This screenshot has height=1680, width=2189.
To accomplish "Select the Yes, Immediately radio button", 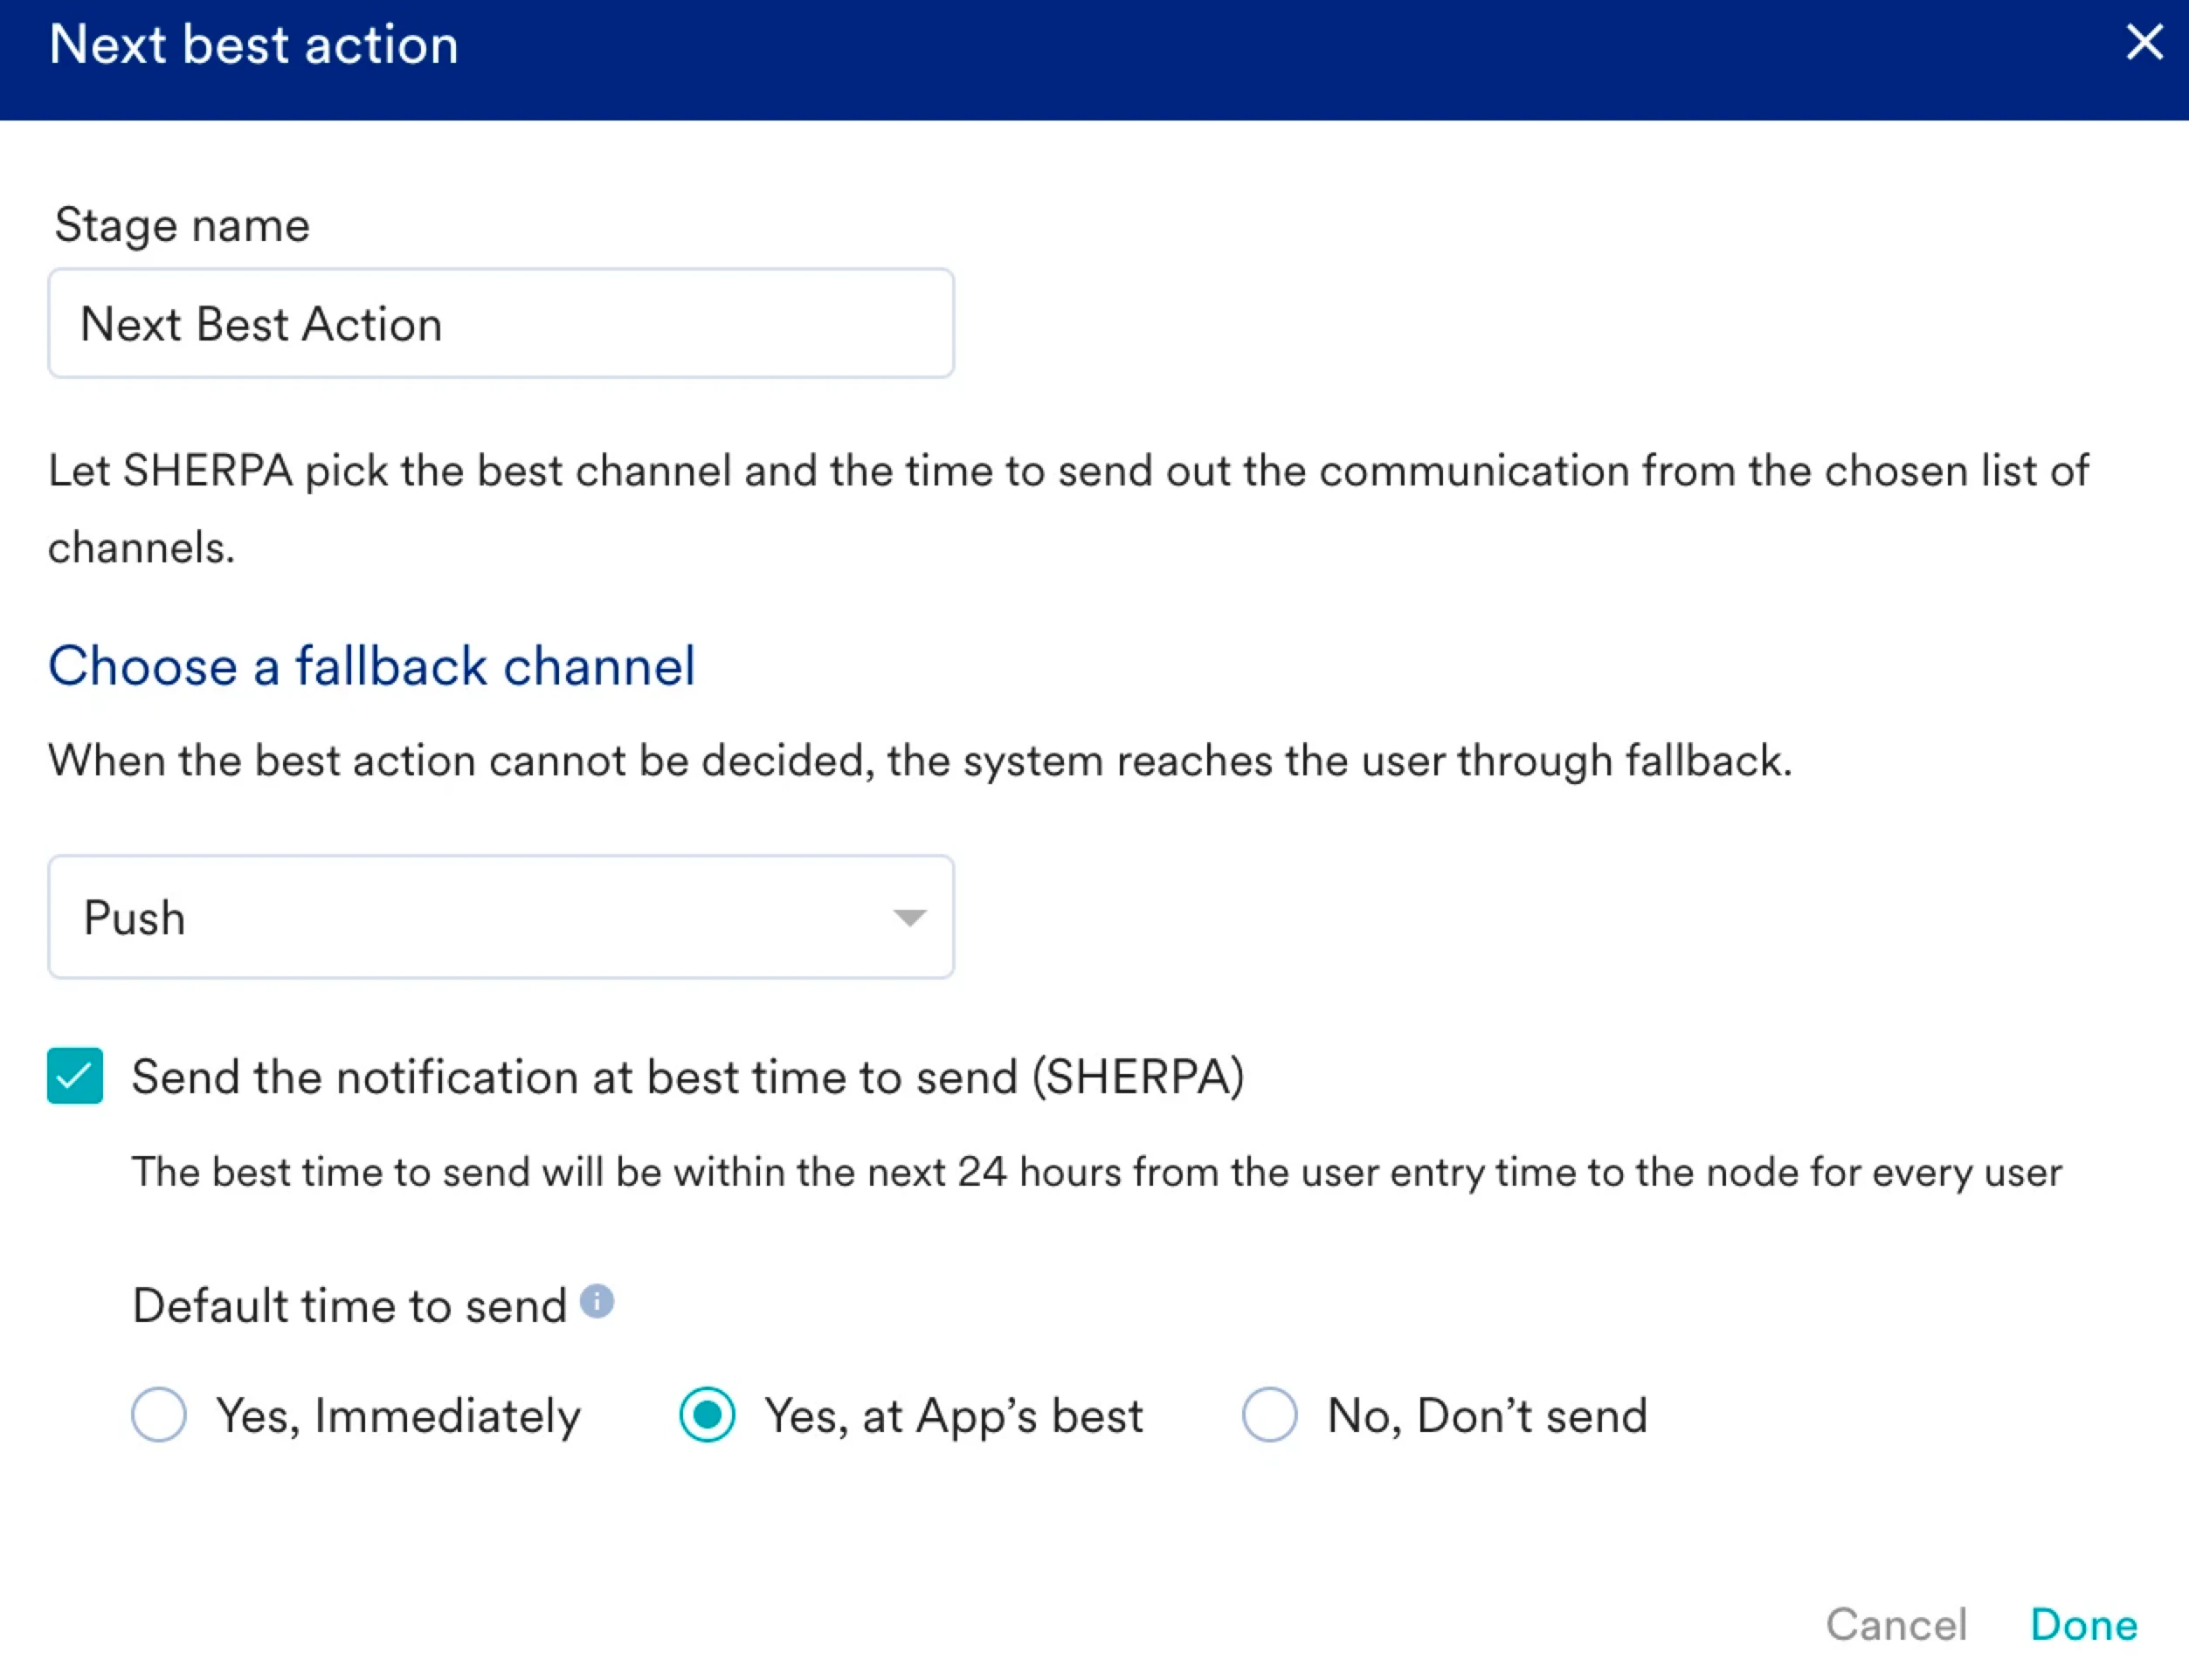I will (159, 1414).
